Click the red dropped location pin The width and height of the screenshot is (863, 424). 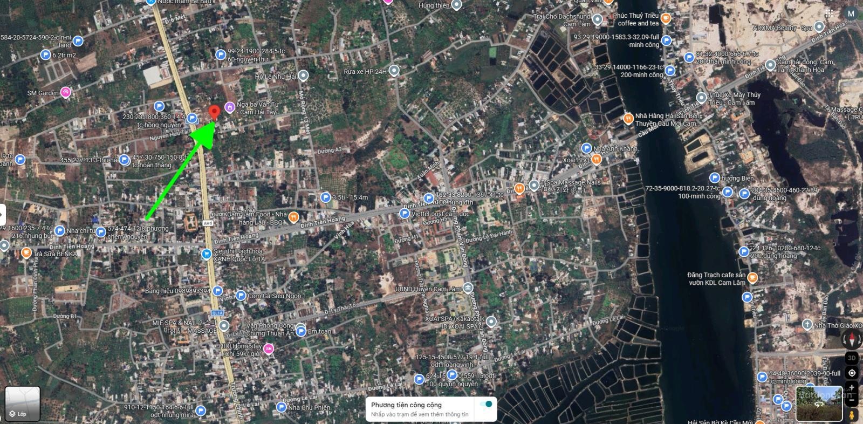click(x=214, y=112)
